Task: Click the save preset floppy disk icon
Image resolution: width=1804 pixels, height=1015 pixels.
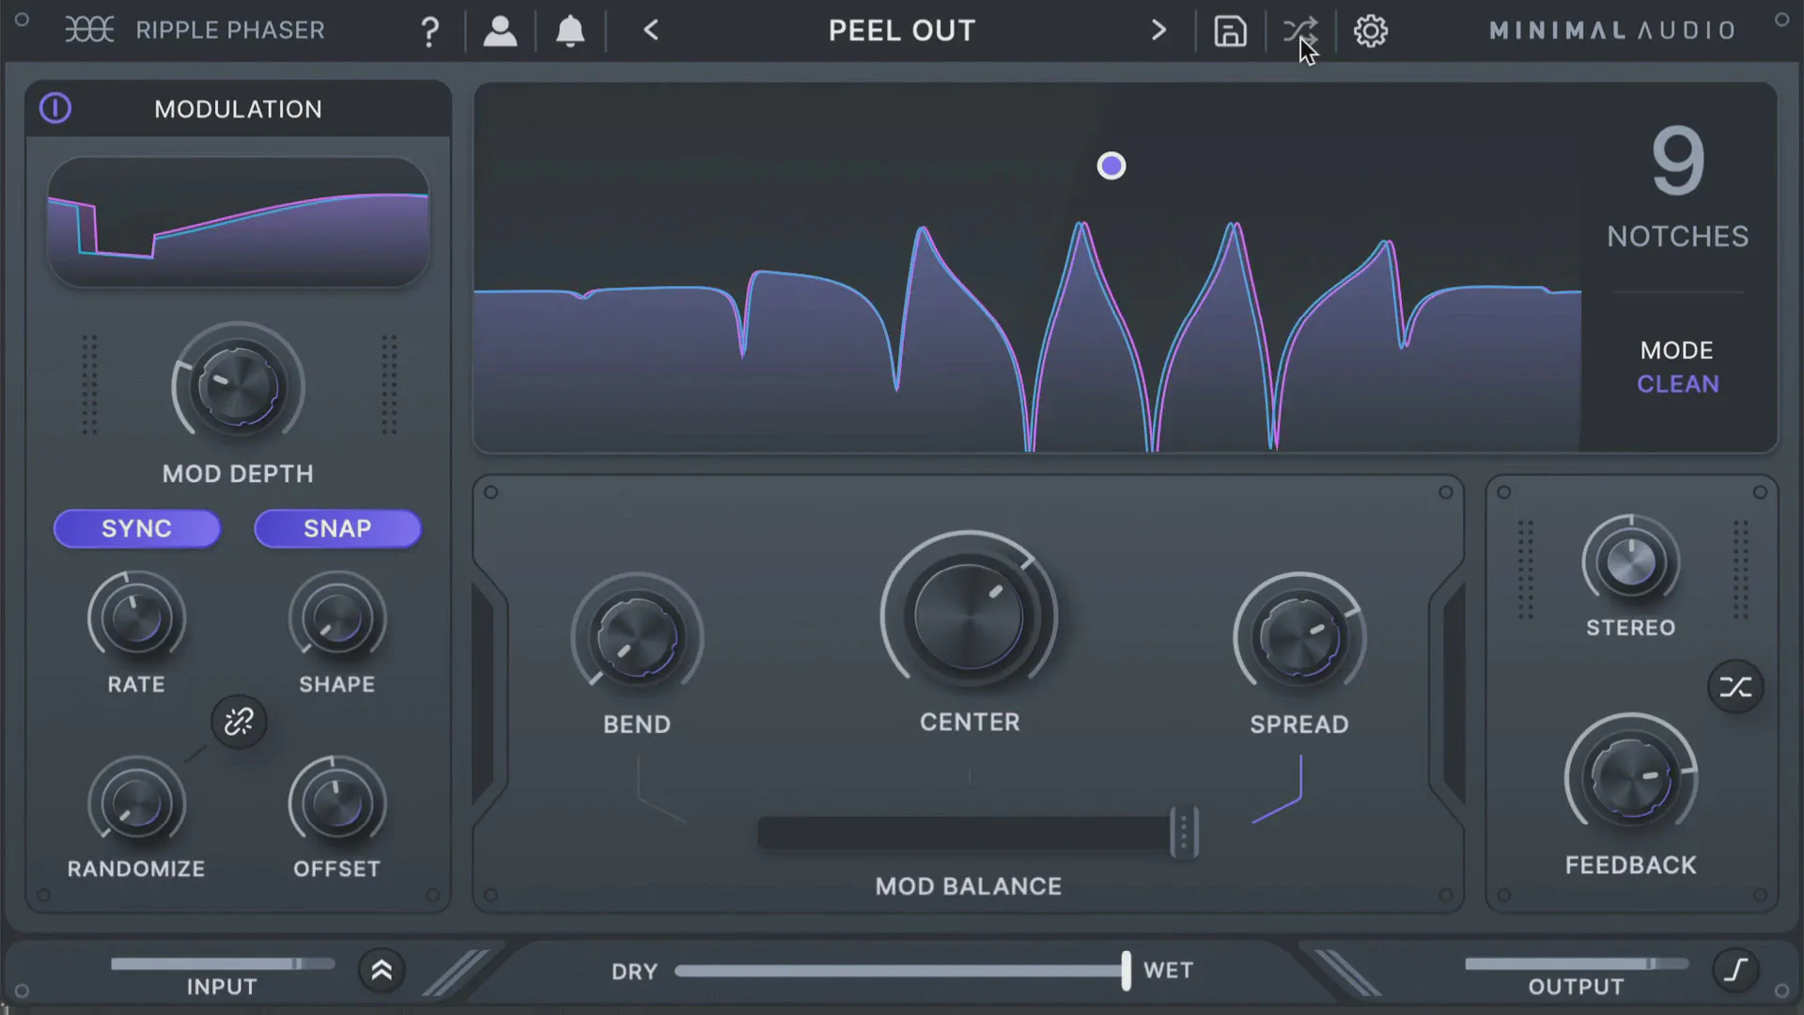Action: [x=1230, y=31]
